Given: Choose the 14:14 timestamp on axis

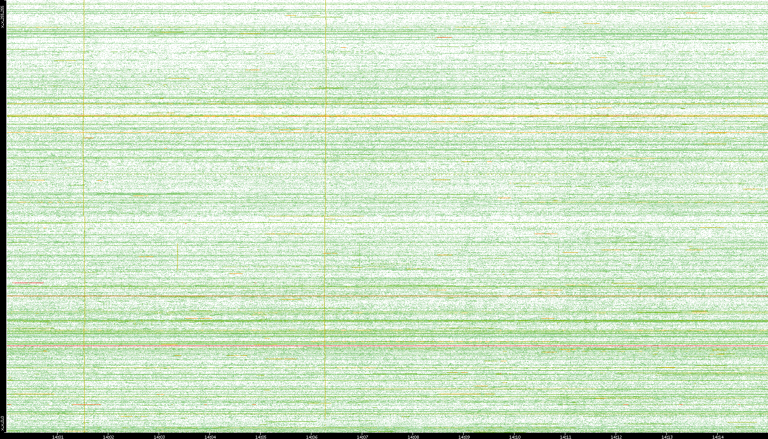Looking at the screenshot, I should [x=718, y=436].
